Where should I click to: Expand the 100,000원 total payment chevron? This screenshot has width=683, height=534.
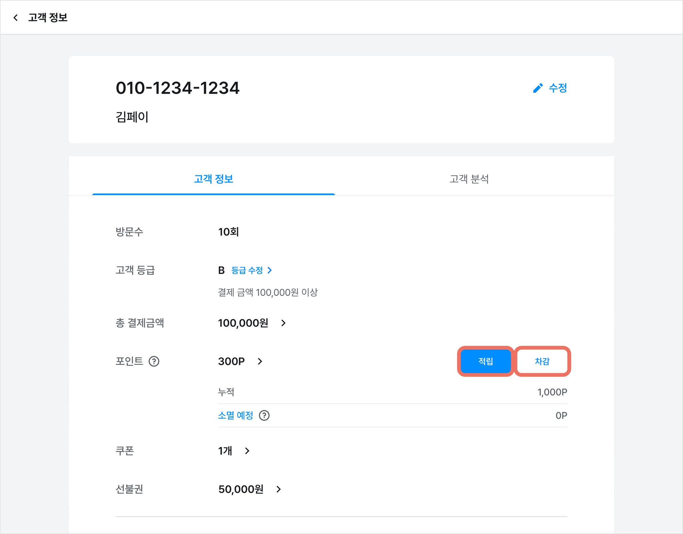point(283,323)
